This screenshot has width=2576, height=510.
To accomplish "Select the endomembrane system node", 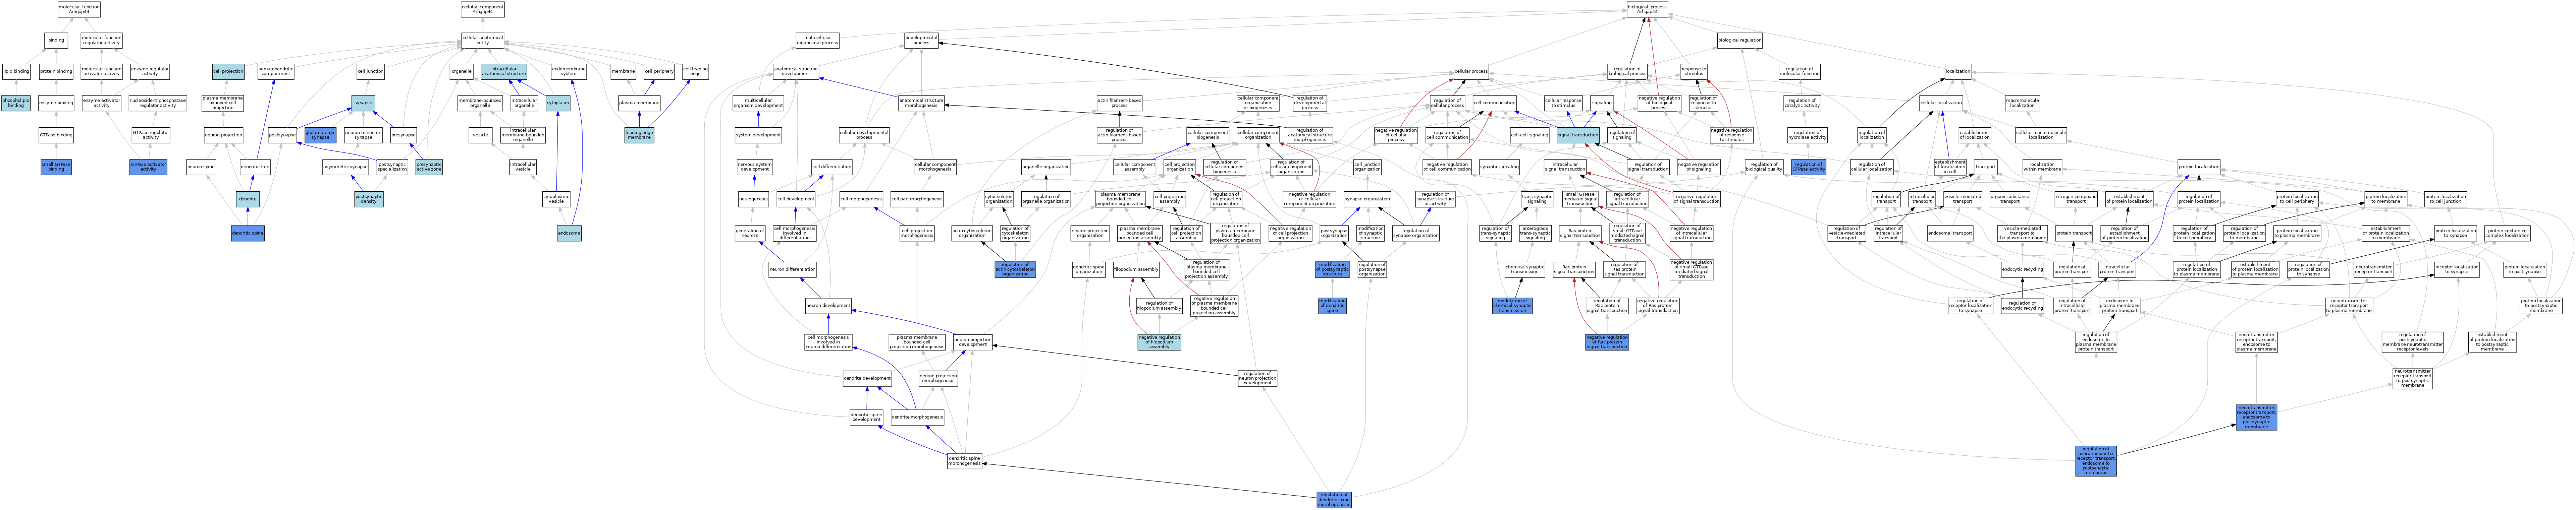I will point(569,72).
